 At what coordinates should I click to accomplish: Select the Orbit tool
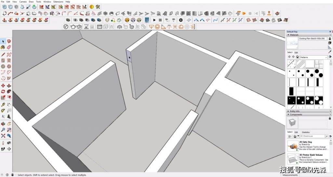(x=3, y=124)
